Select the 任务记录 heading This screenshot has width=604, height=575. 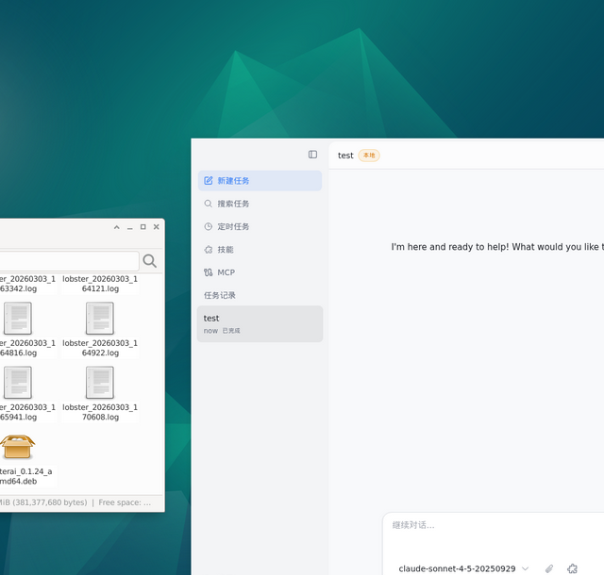point(220,295)
